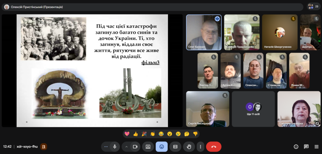Click the present screen icon
The image size is (322, 154).
pyautogui.click(x=148, y=146)
